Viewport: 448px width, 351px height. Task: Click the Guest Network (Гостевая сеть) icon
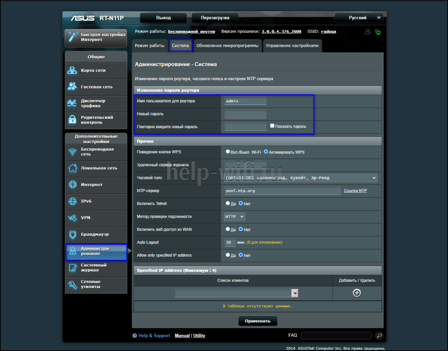pyautogui.click(x=72, y=87)
